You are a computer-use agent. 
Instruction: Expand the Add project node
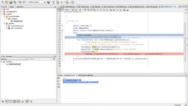click(2, 9)
